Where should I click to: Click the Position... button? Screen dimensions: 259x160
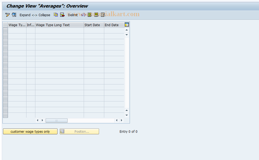point(79,131)
